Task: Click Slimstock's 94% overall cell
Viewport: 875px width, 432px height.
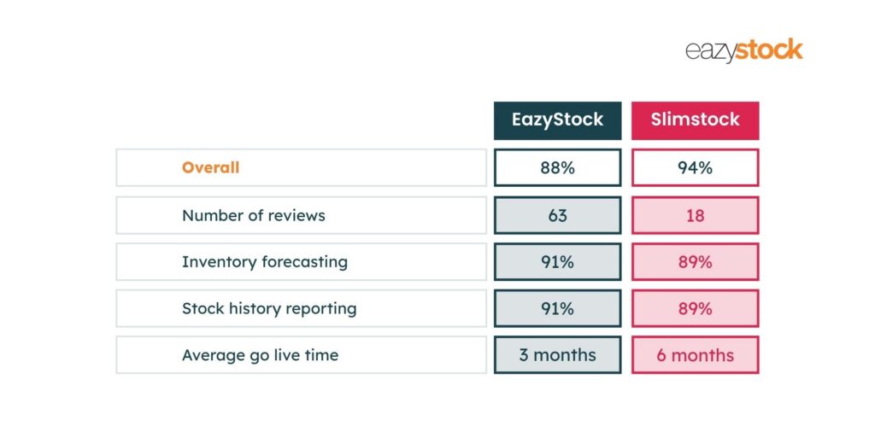Action: point(695,168)
